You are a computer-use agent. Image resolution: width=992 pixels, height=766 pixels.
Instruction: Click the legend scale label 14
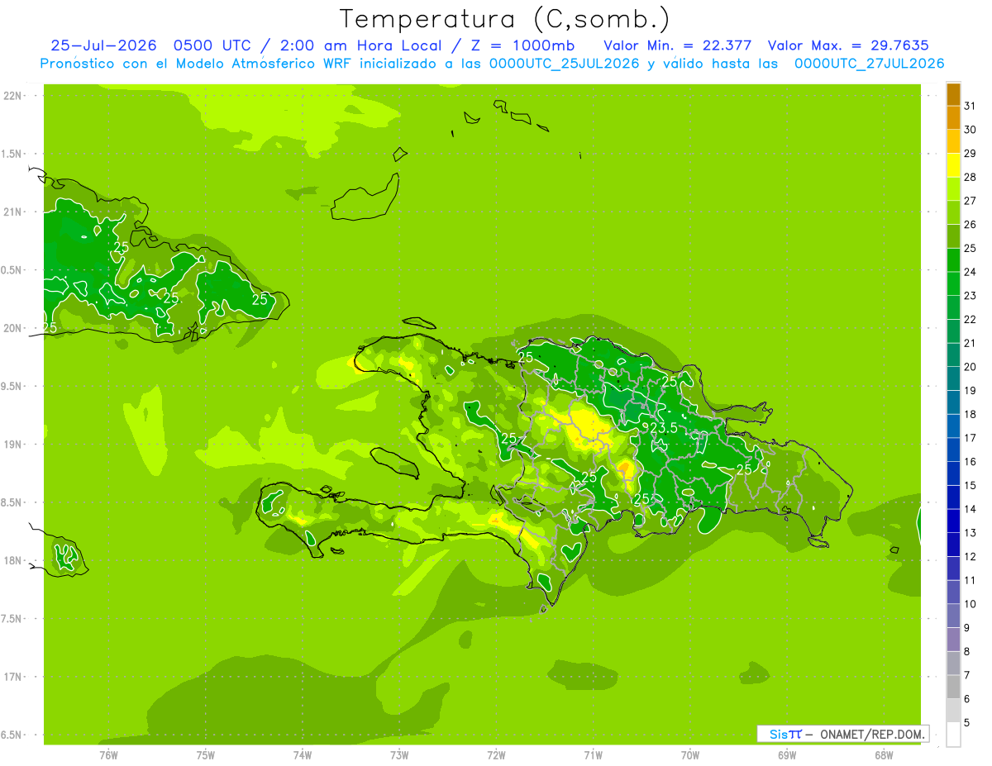pyautogui.click(x=971, y=509)
